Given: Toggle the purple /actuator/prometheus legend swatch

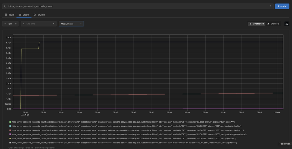Looking at the screenshot, I should pos(10,135).
